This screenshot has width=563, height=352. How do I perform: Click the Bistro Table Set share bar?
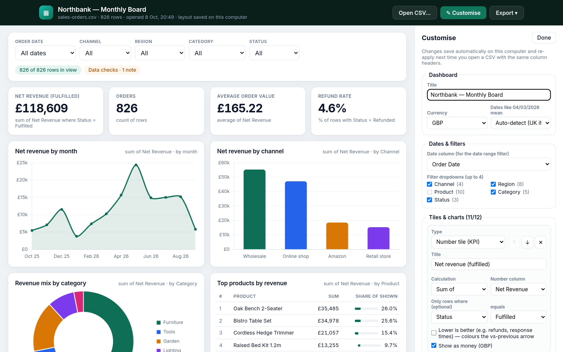[366, 321]
